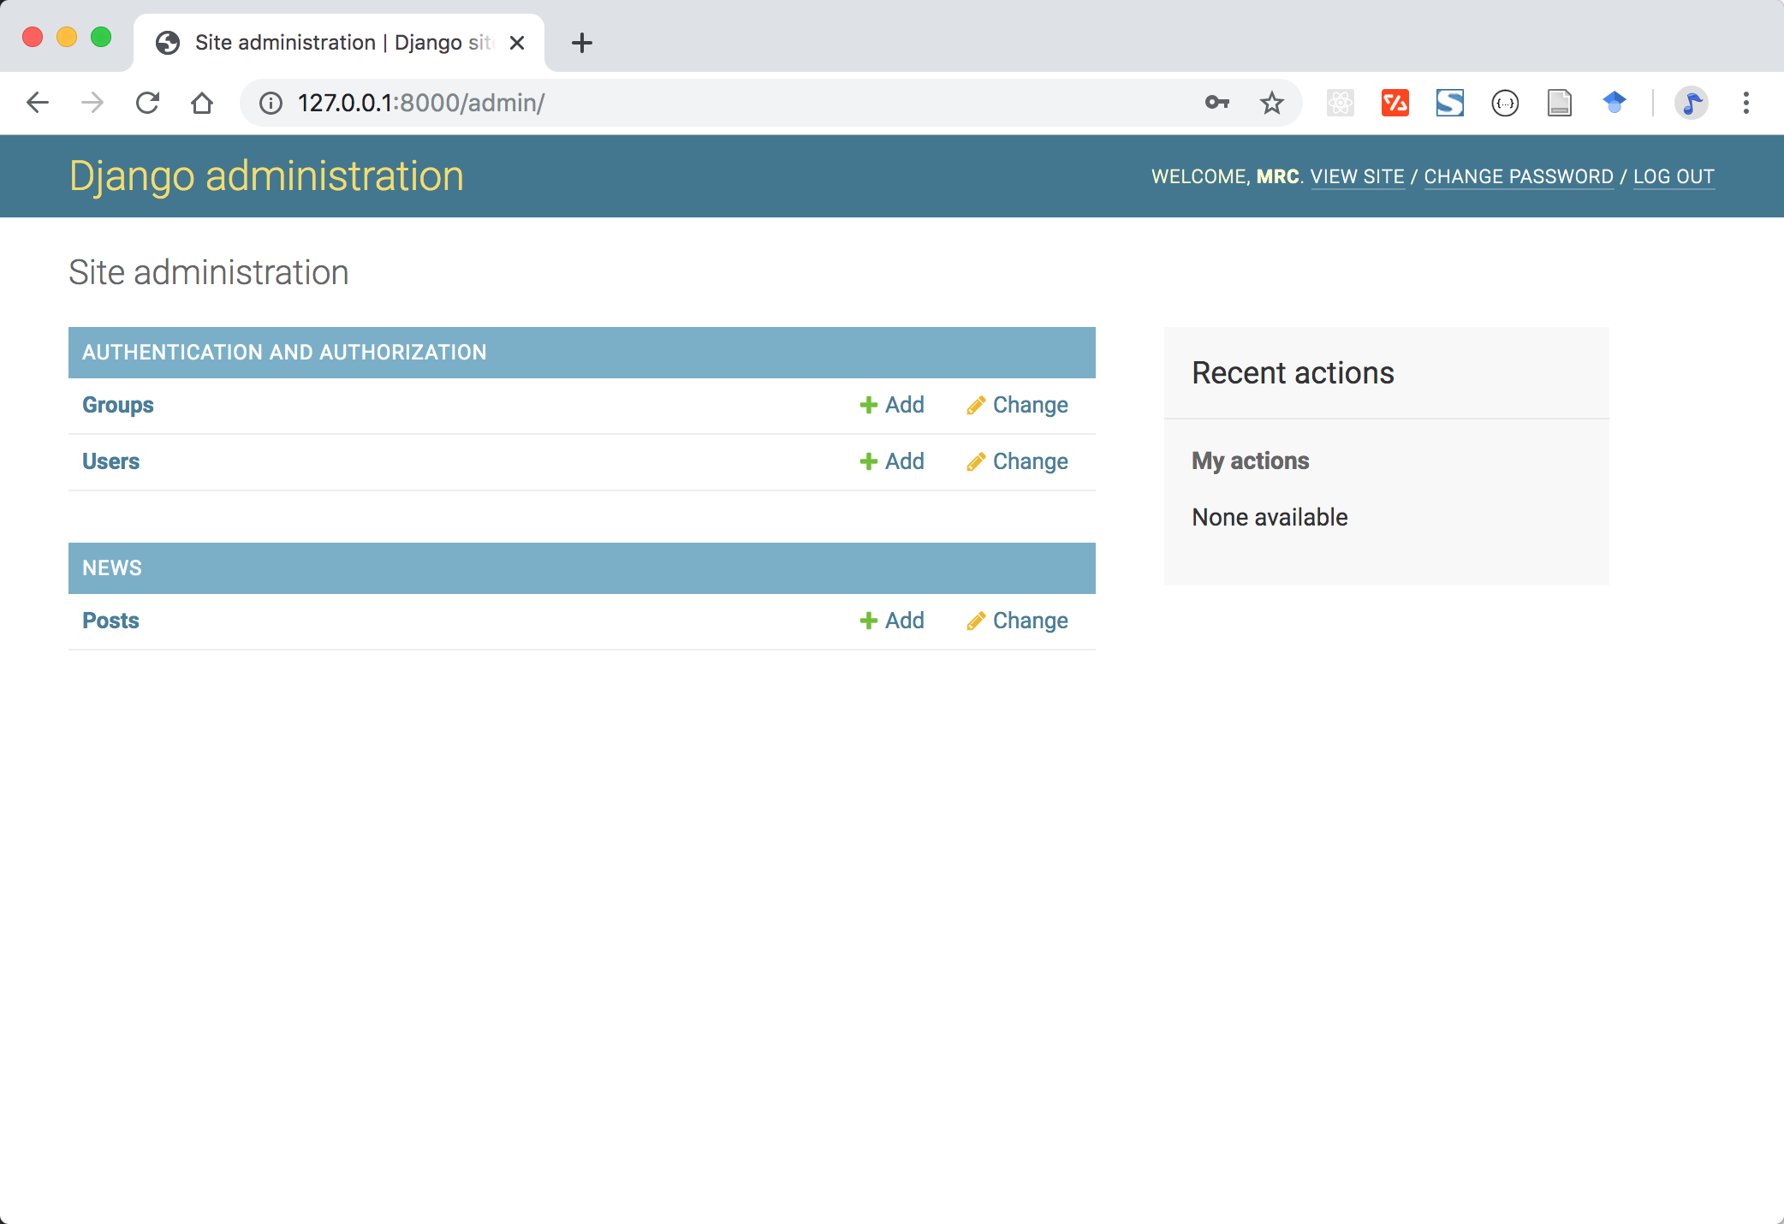Click the LOG OUT link
Image resolution: width=1784 pixels, height=1224 pixels.
click(1673, 176)
